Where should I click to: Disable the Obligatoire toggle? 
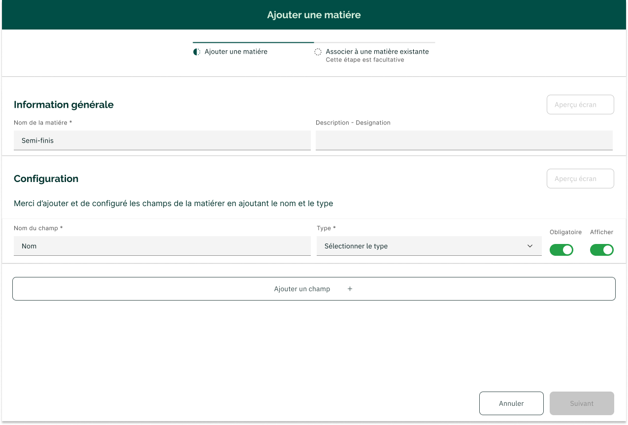pyautogui.click(x=562, y=250)
